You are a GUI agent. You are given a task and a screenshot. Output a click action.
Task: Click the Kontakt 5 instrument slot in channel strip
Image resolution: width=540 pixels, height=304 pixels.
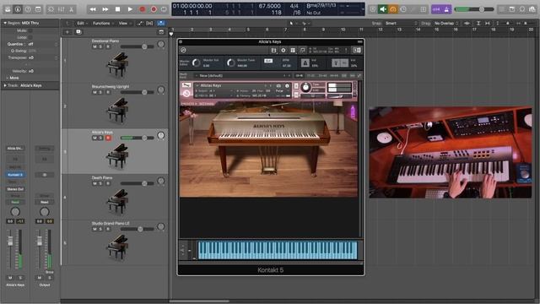click(x=15, y=175)
